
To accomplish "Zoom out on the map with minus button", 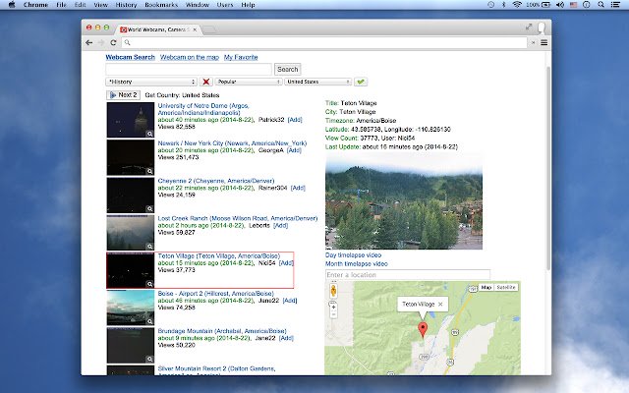I will coord(333,314).
